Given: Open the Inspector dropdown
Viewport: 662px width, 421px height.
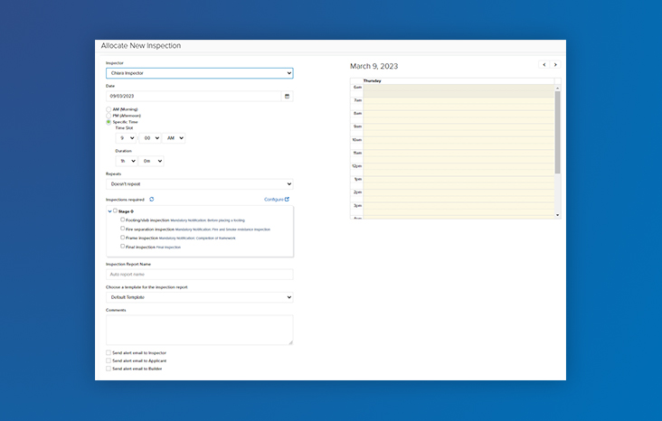Looking at the screenshot, I should (x=200, y=73).
